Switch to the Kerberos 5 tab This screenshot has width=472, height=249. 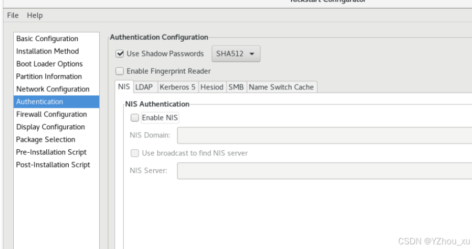(x=177, y=87)
